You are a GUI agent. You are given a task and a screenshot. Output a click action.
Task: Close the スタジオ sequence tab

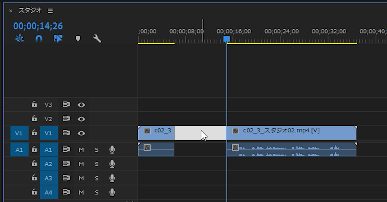(11, 11)
